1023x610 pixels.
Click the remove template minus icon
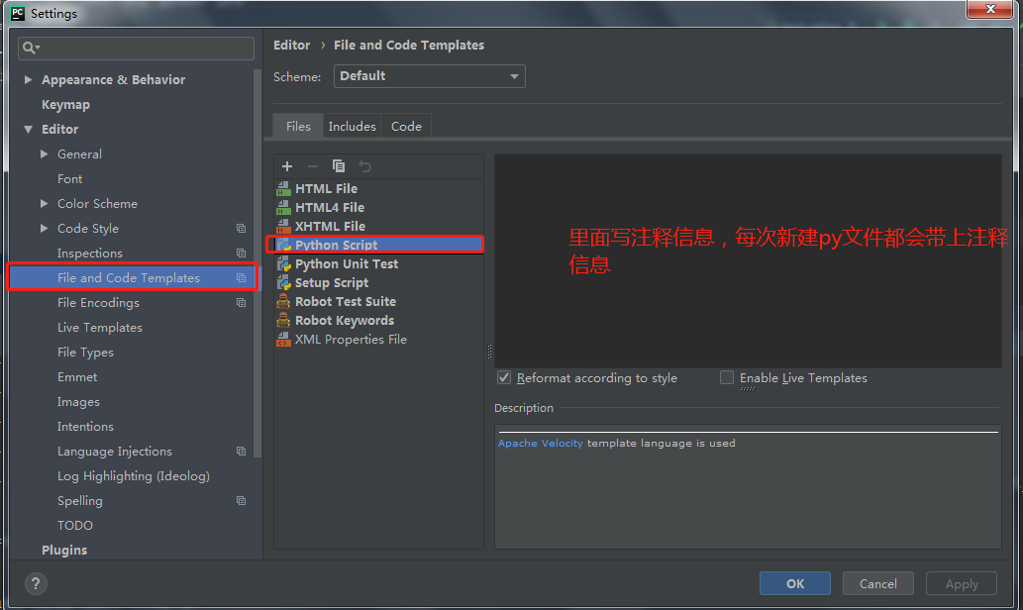pos(313,166)
